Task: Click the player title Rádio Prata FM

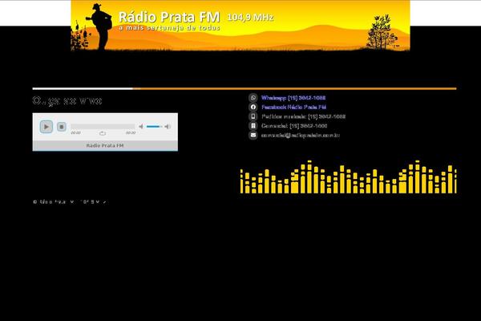Action: pyautogui.click(x=105, y=145)
